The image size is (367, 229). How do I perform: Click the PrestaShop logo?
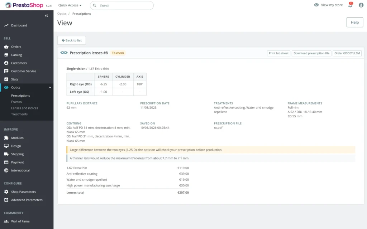point(24,5)
